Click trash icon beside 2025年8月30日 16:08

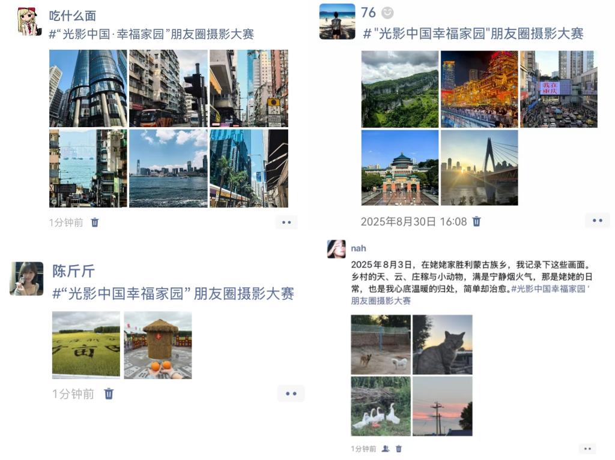(x=476, y=221)
